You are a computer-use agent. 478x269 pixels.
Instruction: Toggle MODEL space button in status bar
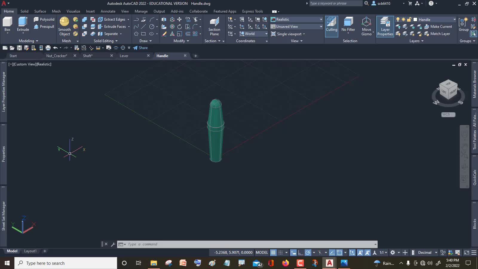pyautogui.click(x=262, y=252)
